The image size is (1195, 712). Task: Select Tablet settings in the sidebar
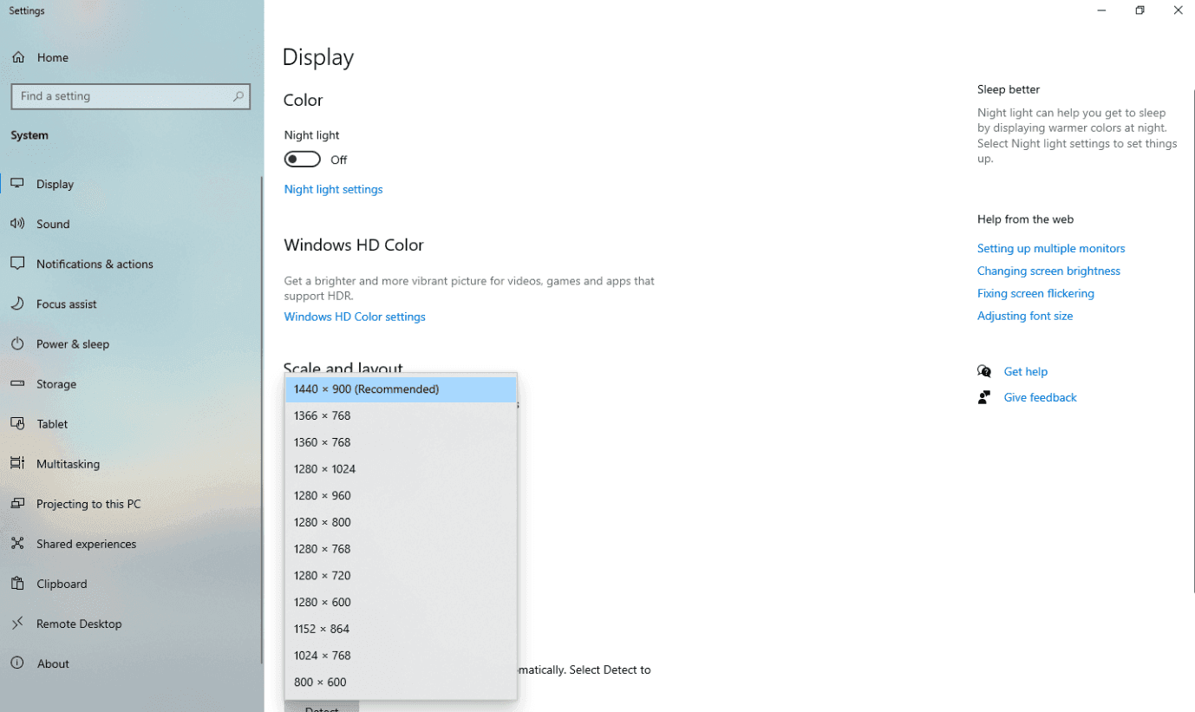coord(51,423)
